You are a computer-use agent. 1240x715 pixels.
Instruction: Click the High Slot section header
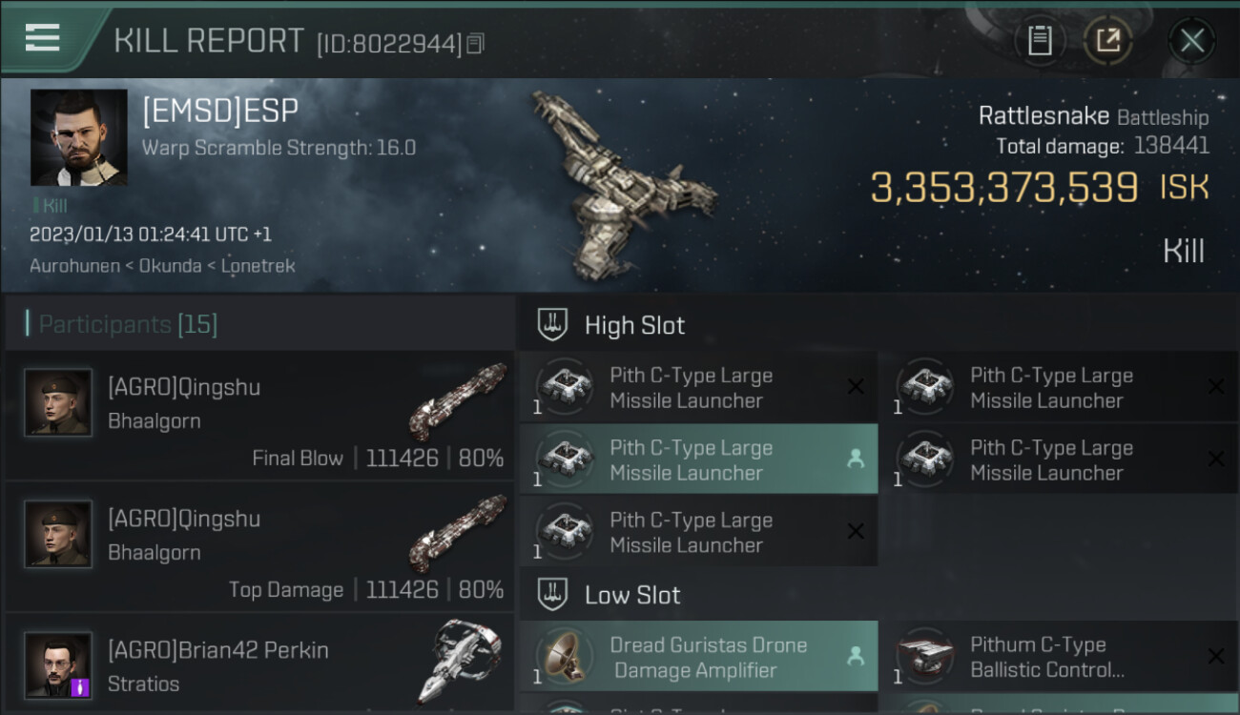(878, 325)
